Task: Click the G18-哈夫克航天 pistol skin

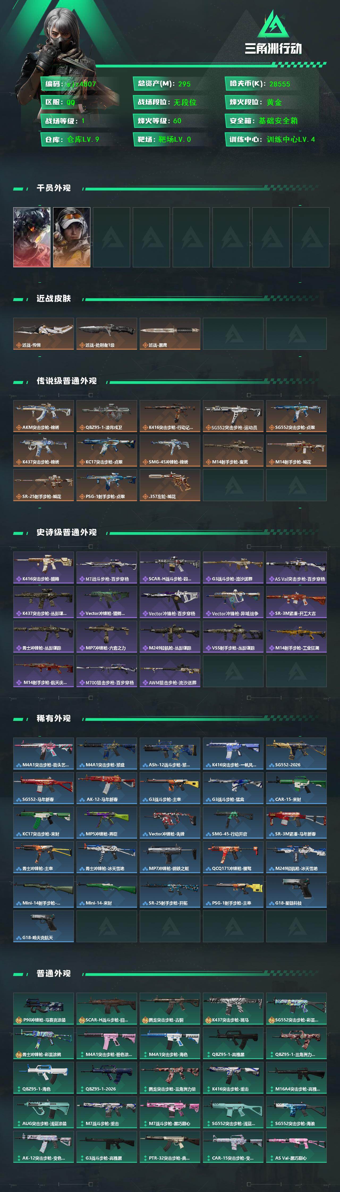Action: coord(44,926)
